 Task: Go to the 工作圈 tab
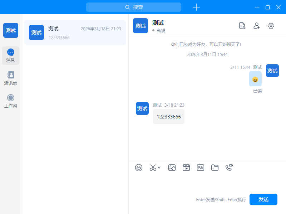tap(11, 101)
